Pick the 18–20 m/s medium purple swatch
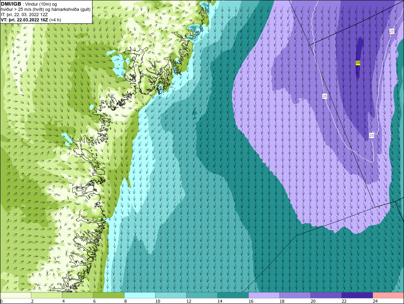Image resolution: width=404 pixels, height=304 pixels. pos(295,295)
